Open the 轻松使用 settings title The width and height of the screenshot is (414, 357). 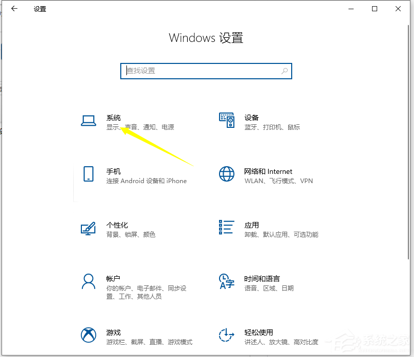click(259, 332)
